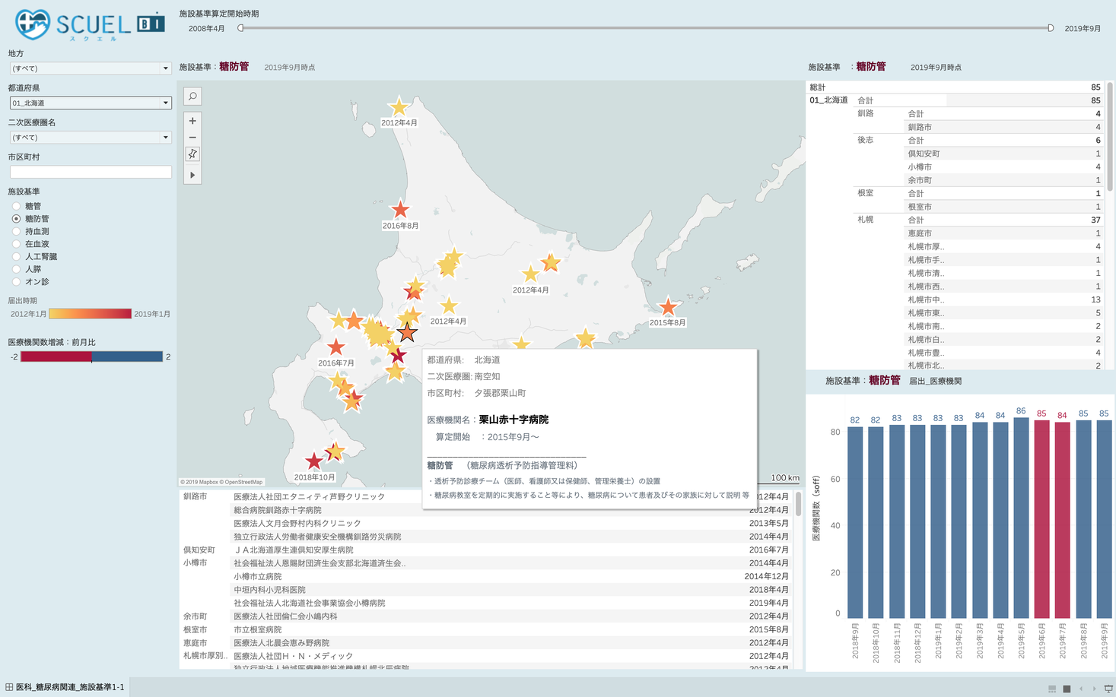Click the 届出時期 orange gradient legend
1116x697 pixels.
point(90,313)
